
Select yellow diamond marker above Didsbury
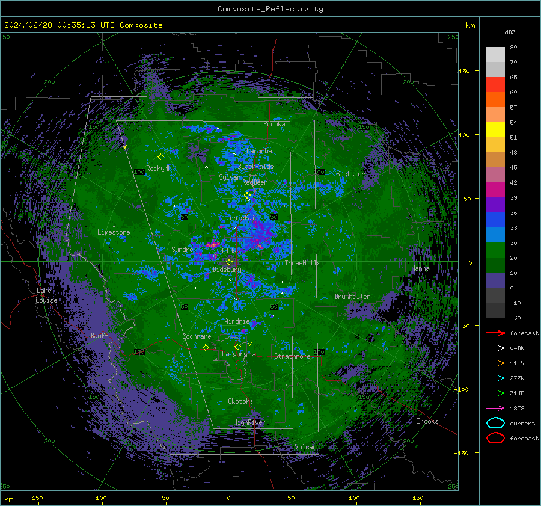[x=229, y=262]
